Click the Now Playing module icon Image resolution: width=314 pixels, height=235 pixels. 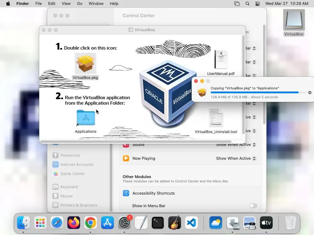pos(126,158)
